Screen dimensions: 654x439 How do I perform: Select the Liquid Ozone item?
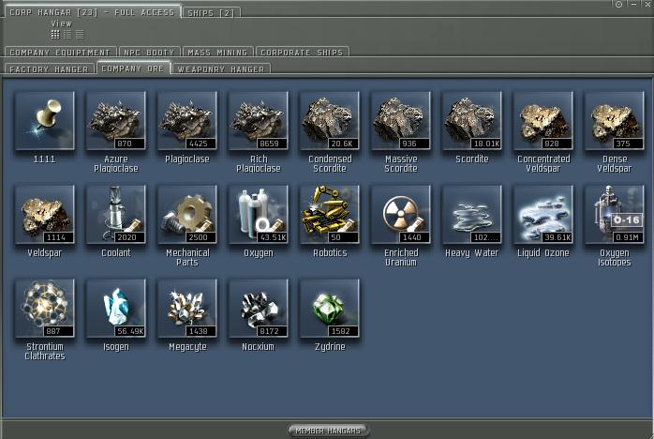(x=543, y=215)
